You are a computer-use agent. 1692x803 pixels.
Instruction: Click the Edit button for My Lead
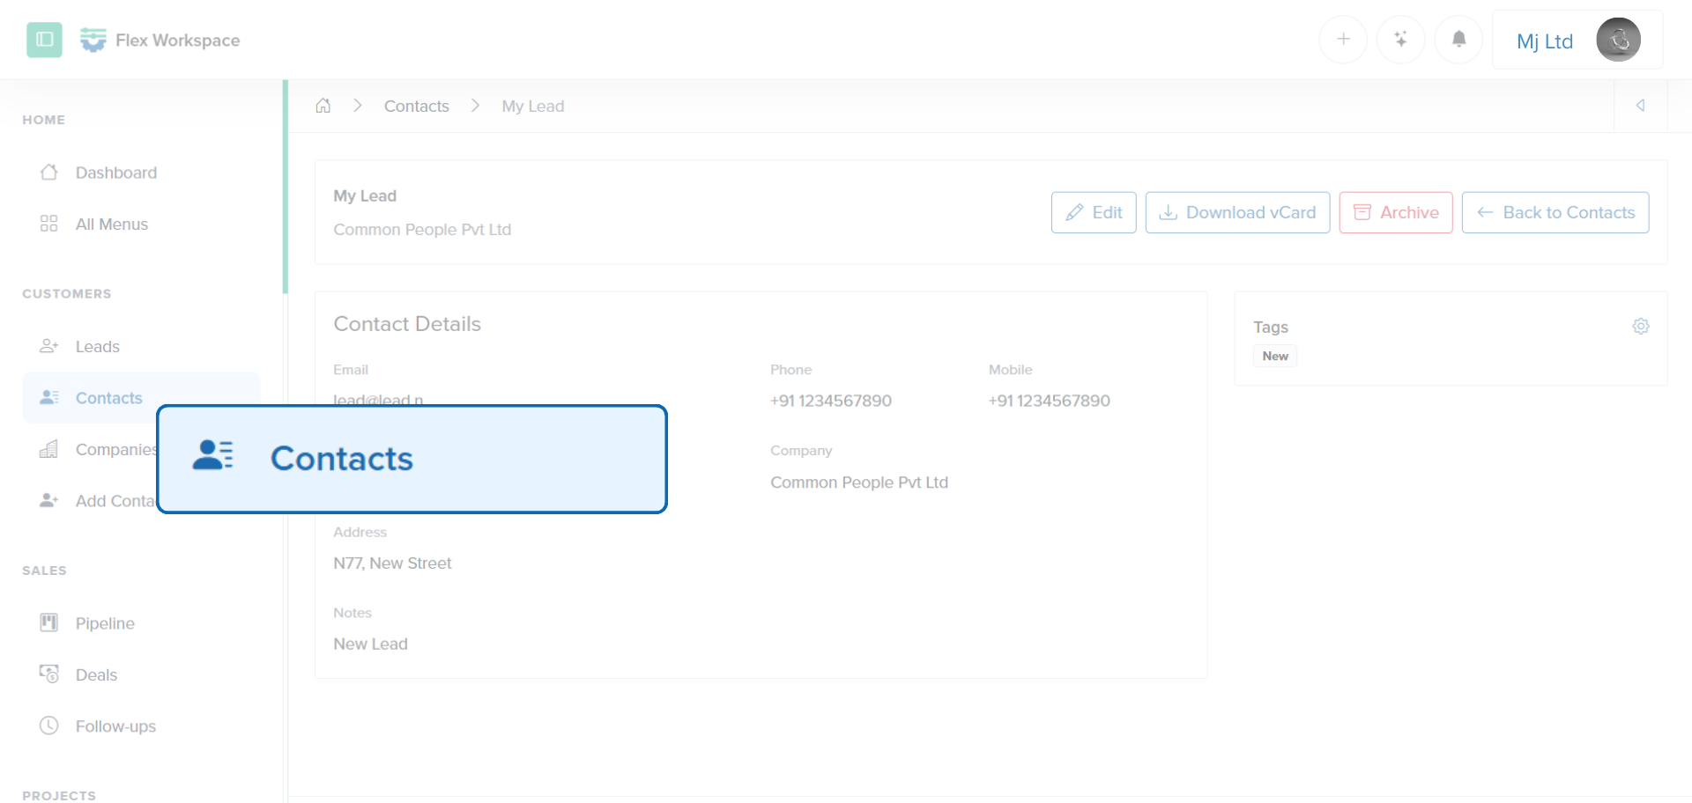click(x=1093, y=212)
